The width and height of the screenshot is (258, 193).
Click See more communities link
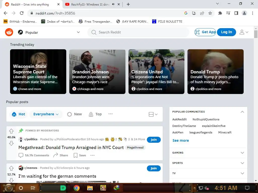click(181, 140)
